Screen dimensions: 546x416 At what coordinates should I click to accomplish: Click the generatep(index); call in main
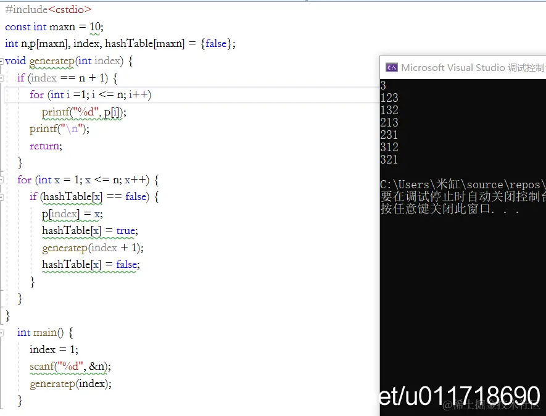point(71,384)
